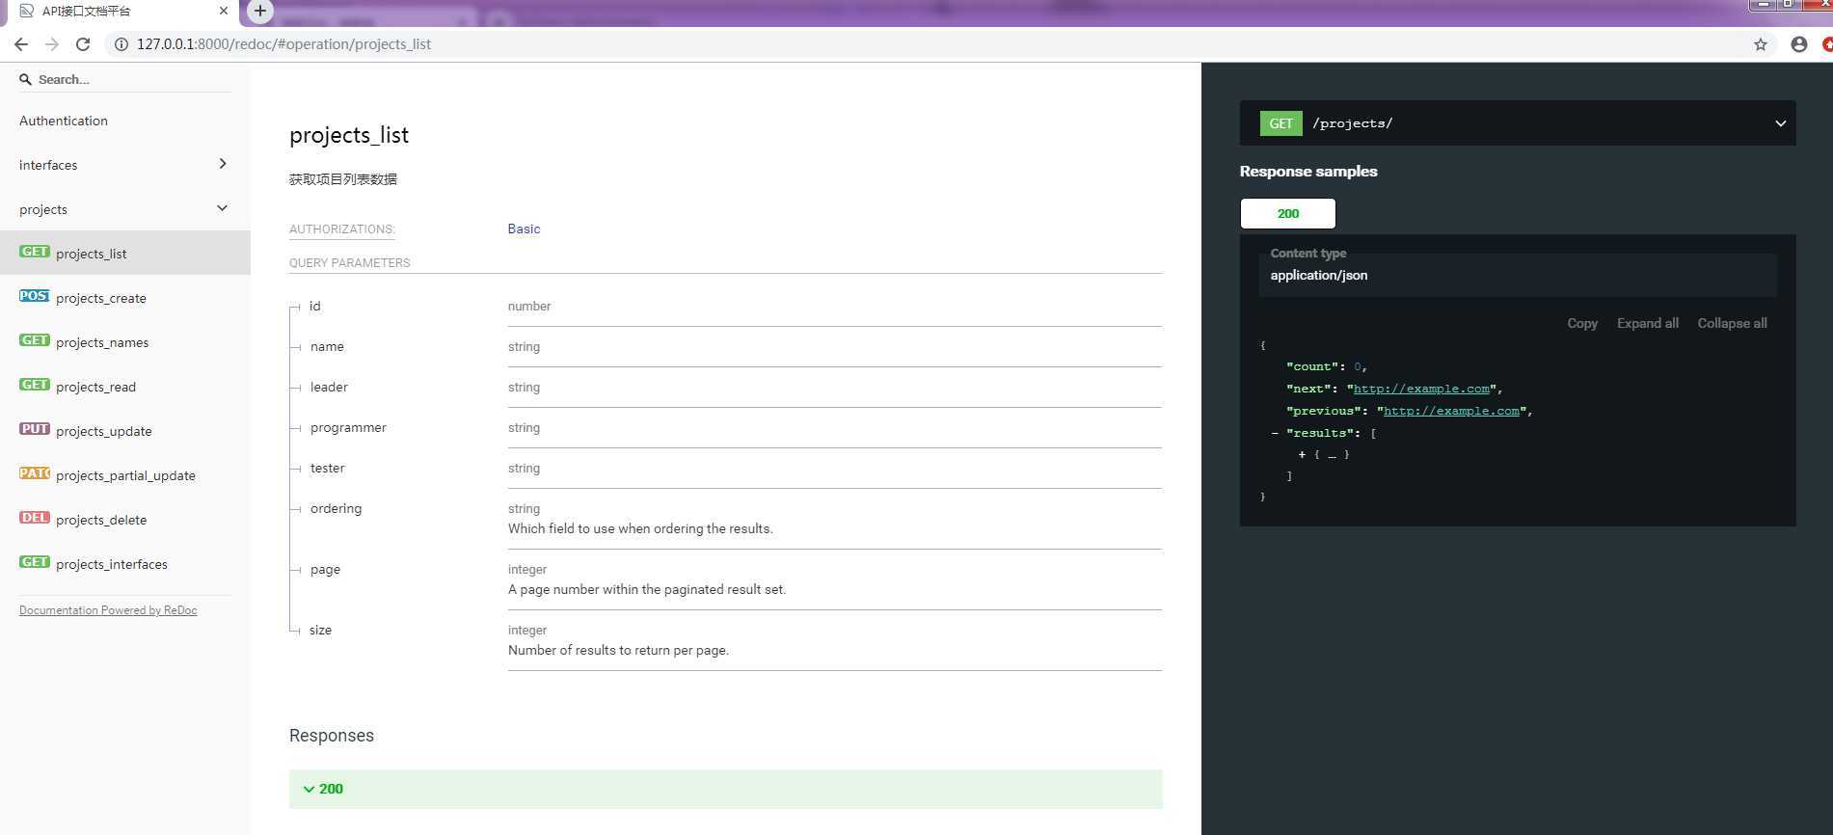Close the API接口文档平台 tab
This screenshot has height=835, width=1833.
click(224, 11)
